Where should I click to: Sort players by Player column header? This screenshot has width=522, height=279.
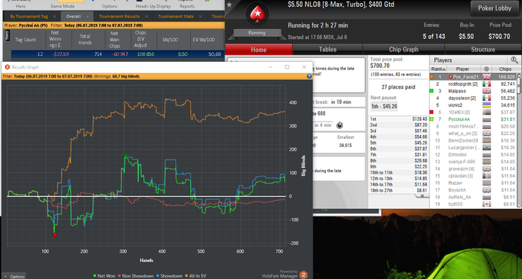tap(462, 69)
